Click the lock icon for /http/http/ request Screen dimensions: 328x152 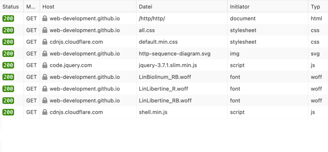[45, 18]
